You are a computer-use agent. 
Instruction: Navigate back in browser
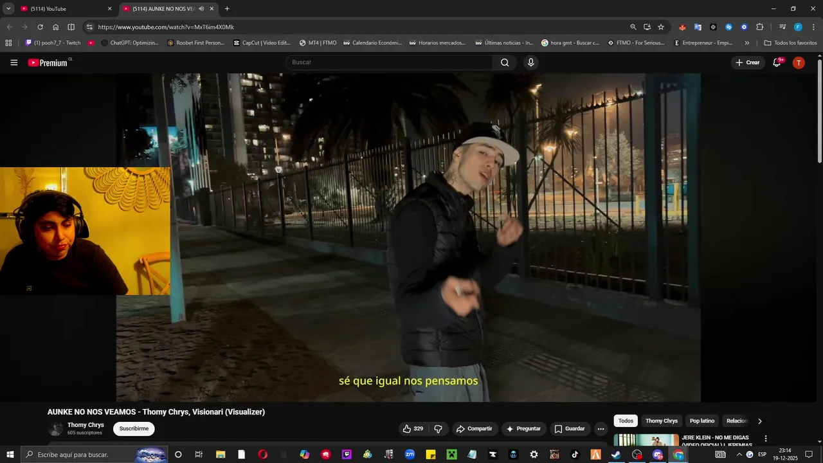[x=9, y=27]
